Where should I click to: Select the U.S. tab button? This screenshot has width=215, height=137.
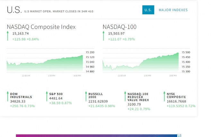(x=148, y=10)
